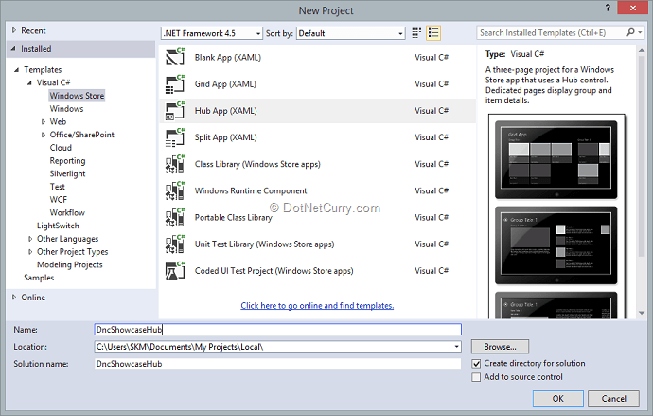Click the Portable Class Library icon
Screen dimensions: 653x416
(x=175, y=217)
